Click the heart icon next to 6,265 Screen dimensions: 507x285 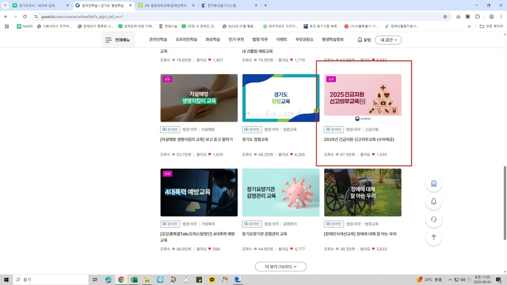pos(291,154)
